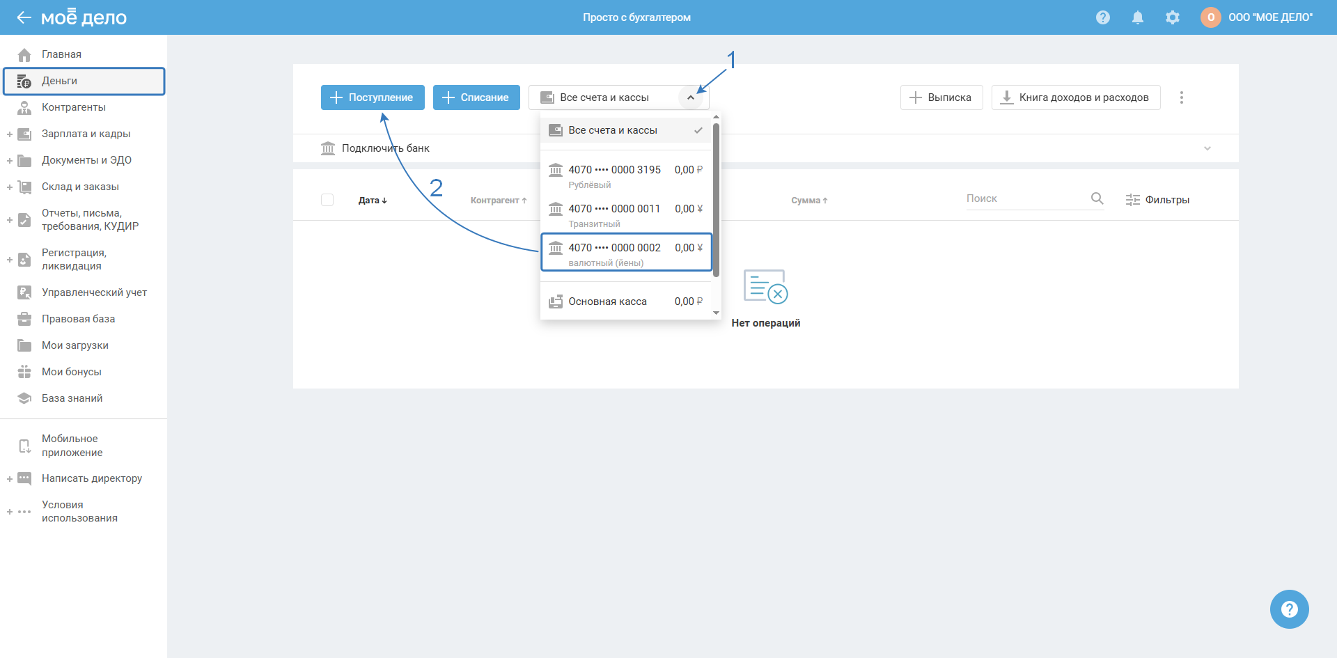The width and height of the screenshot is (1337, 658).
Task: Click the Правовая база briefcase icon
Action: [x=24, y=319]
